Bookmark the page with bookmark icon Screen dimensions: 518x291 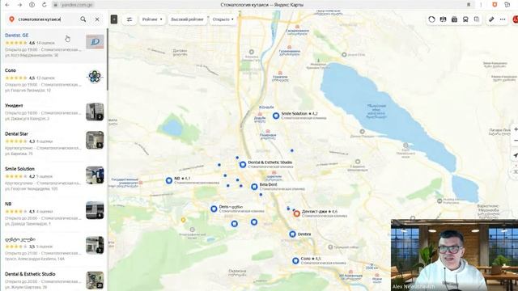pyautogui.click(x=469, y=5)
